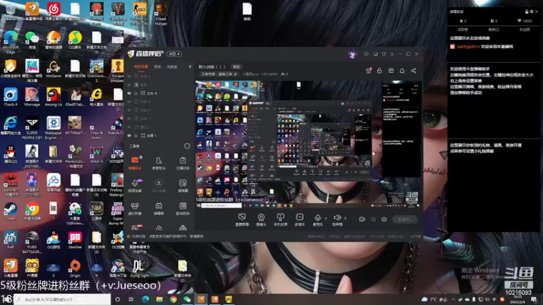The image size is (543, 305).
Task: Open the 弹幕秀 danmaku show tool
Action: [x=159, y=209]
